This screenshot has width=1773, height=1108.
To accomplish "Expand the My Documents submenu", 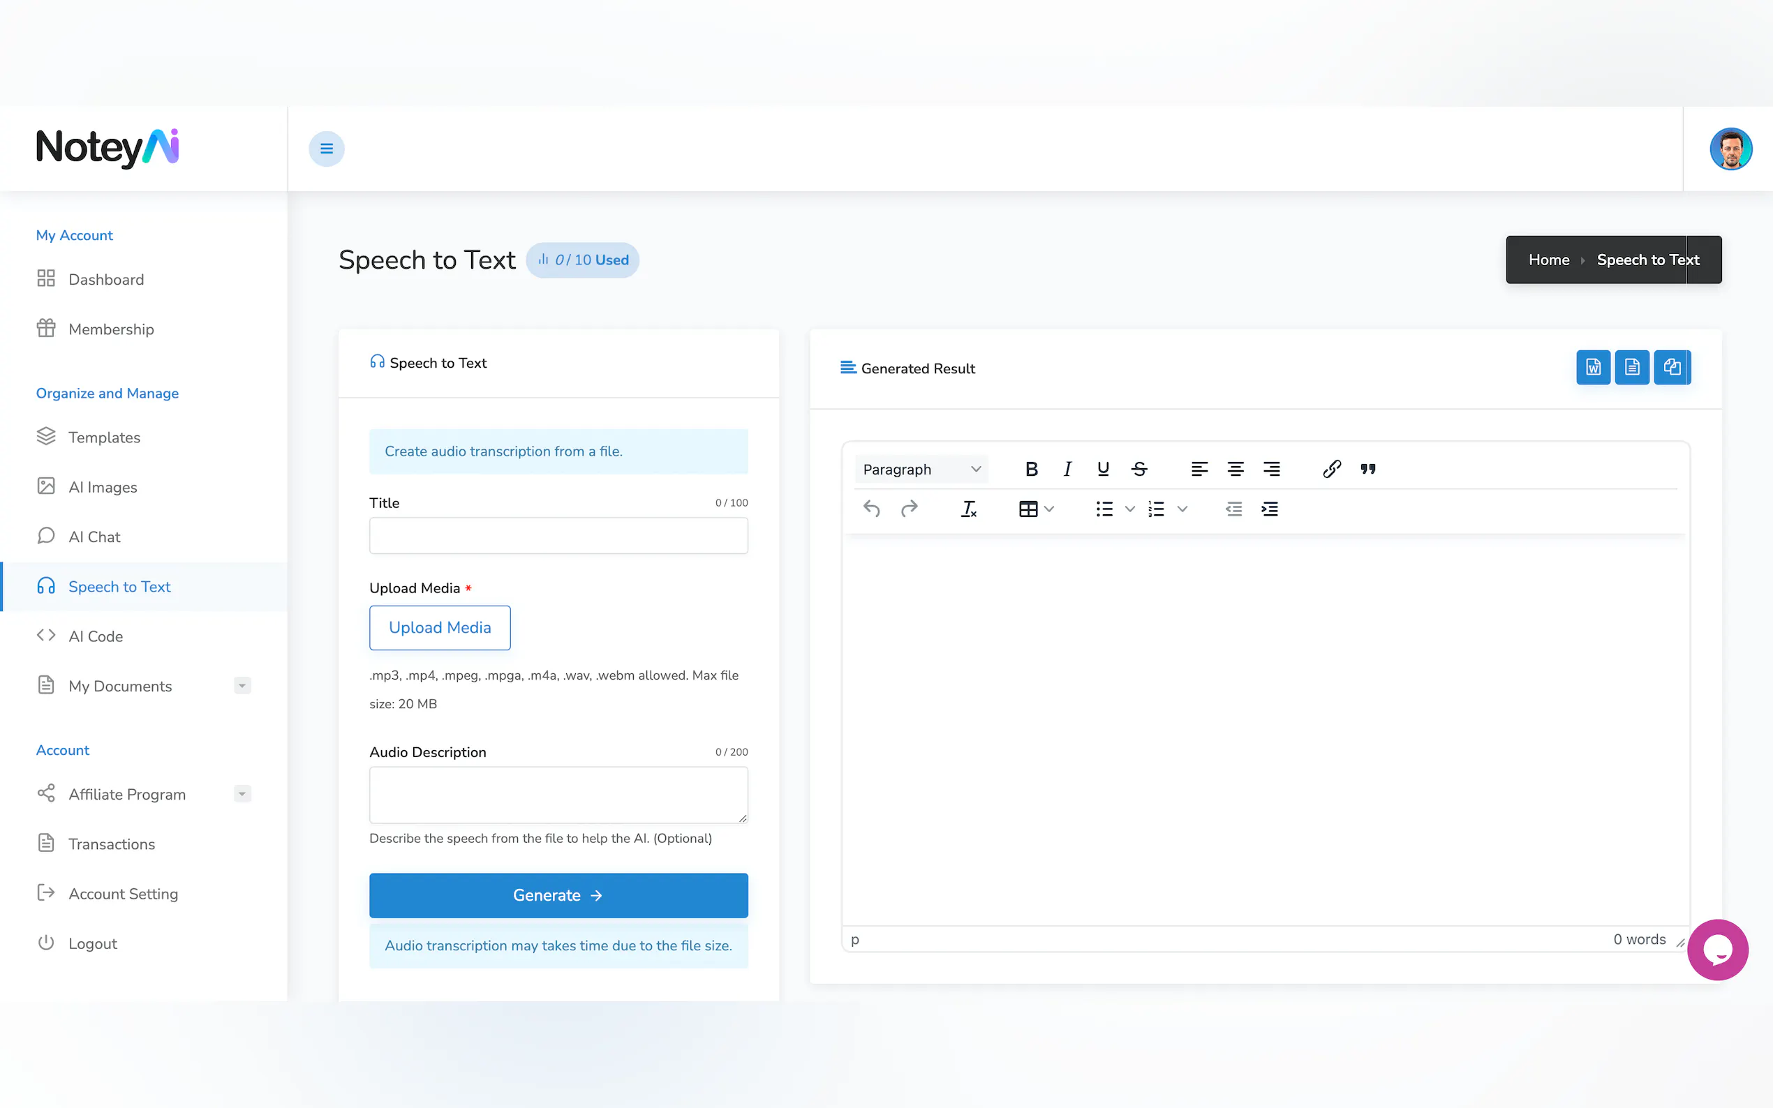I will (242, 686).
